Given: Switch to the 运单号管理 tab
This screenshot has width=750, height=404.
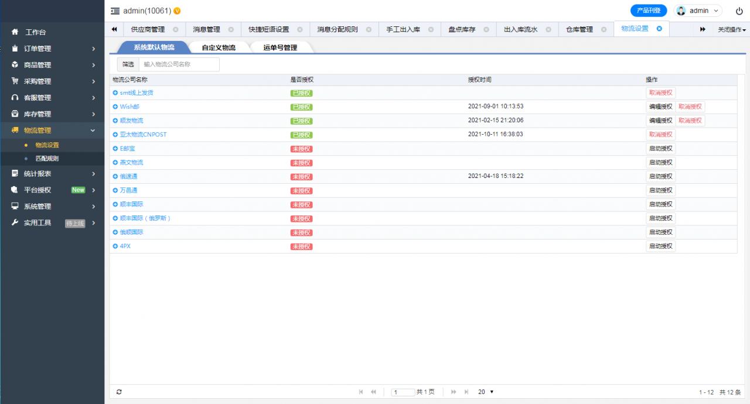Looking at the screenshot, I should (280, 47).
